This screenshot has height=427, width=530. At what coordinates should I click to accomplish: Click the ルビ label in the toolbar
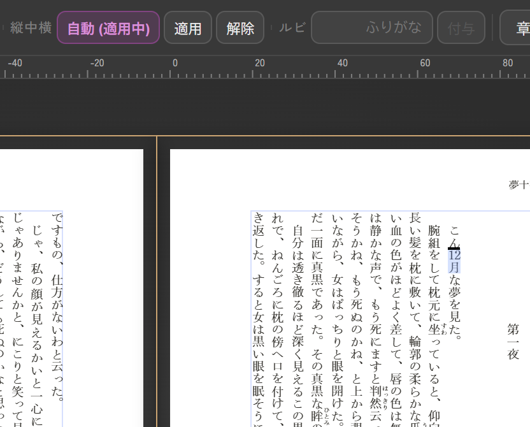(x=292, y=27)
